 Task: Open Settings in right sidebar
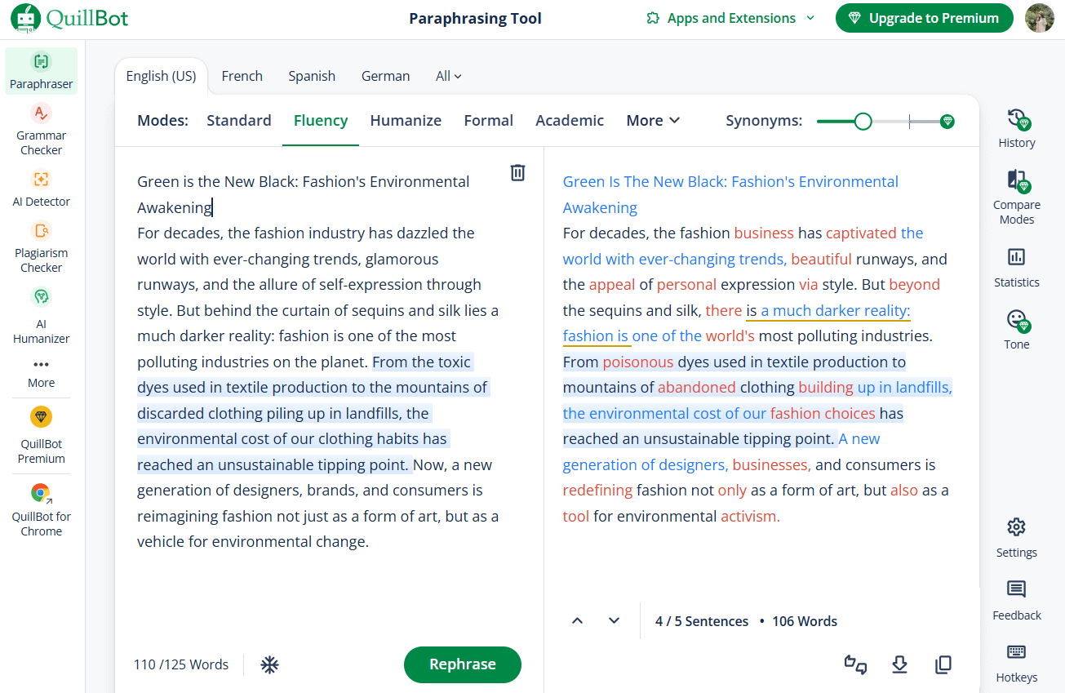[1017, 537]
